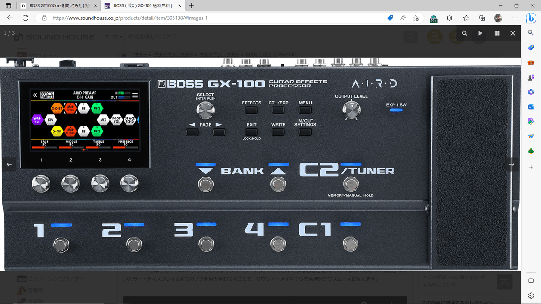Advance to the next image with right arrow
This screenshot has width=541, height=304.
[512, 165]
